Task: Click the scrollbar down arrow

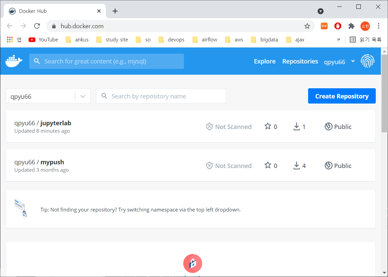Action: coord(384,273)
